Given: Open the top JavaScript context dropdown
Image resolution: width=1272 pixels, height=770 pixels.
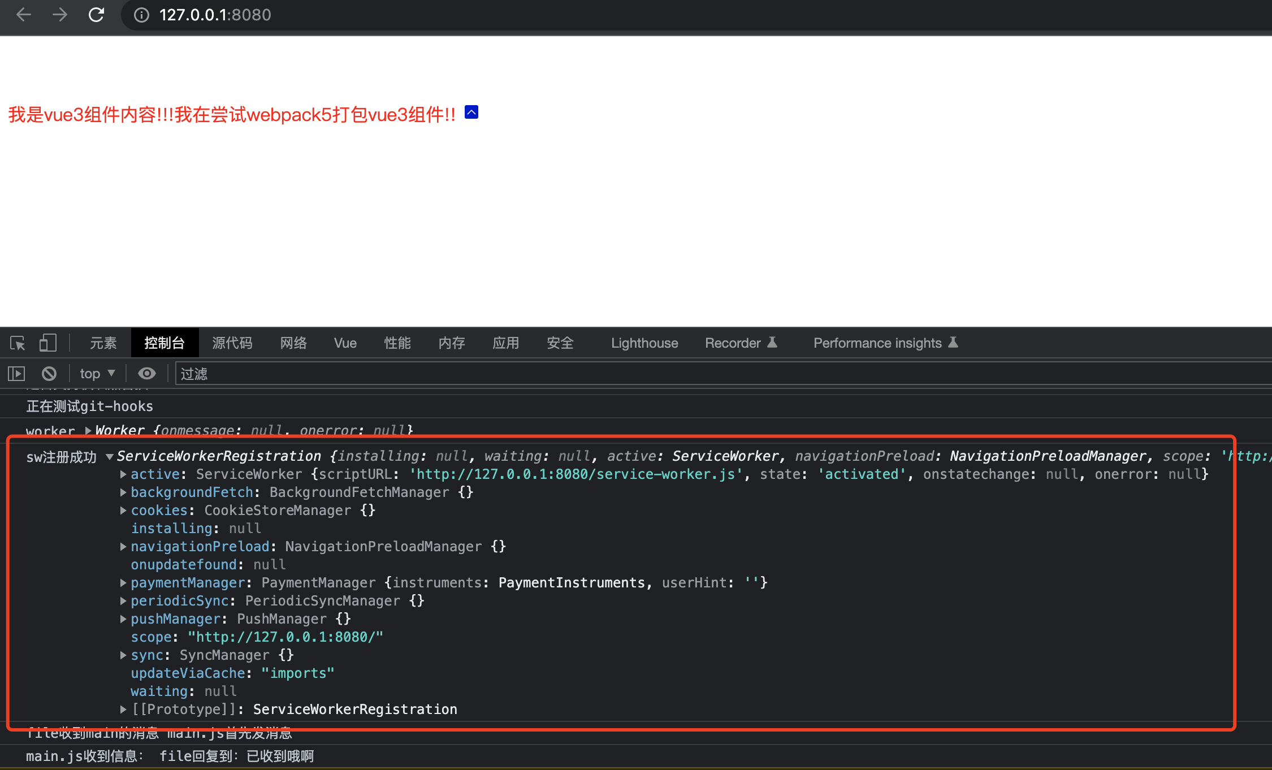Looking at the screenshot, I should pos(97,374).
